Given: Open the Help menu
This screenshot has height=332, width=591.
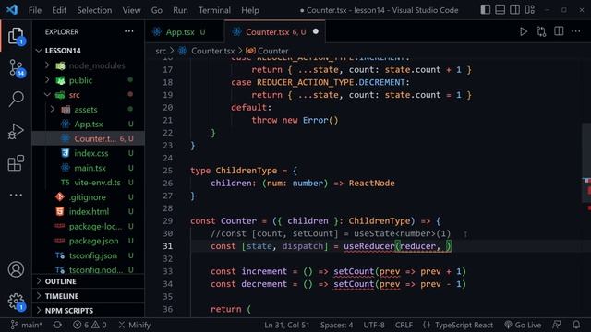Looking at the screenshot, I should (250, 10).
